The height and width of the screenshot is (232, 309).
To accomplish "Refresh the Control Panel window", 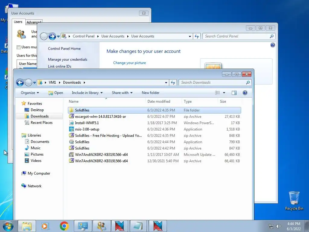I will pyautogui.click(x=197, y=36).
